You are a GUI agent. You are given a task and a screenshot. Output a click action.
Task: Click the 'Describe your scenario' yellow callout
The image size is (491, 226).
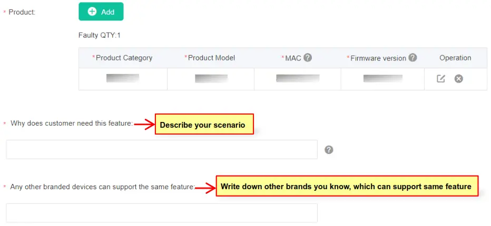tap(204, 125)
